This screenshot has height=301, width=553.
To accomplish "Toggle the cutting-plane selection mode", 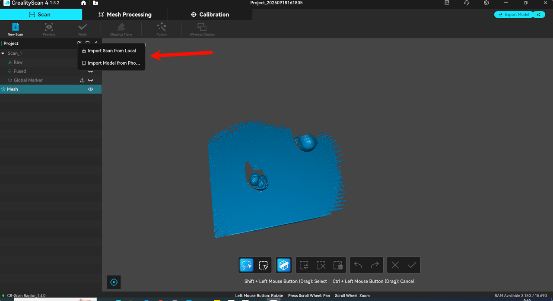I will point(283,265).
